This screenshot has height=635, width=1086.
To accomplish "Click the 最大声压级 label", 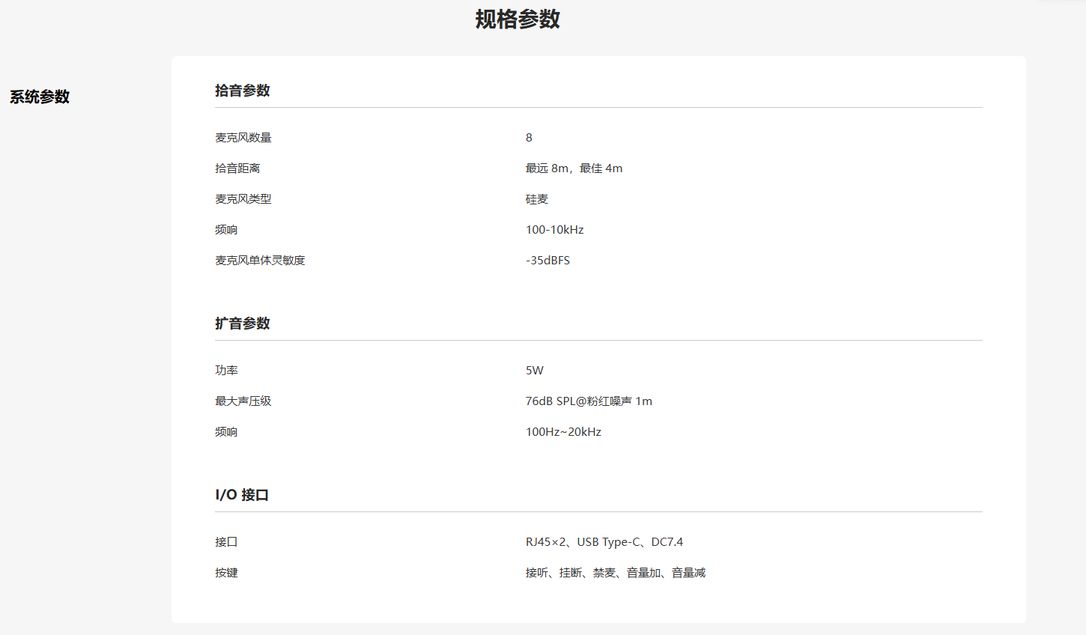I will tap(243, 401).
